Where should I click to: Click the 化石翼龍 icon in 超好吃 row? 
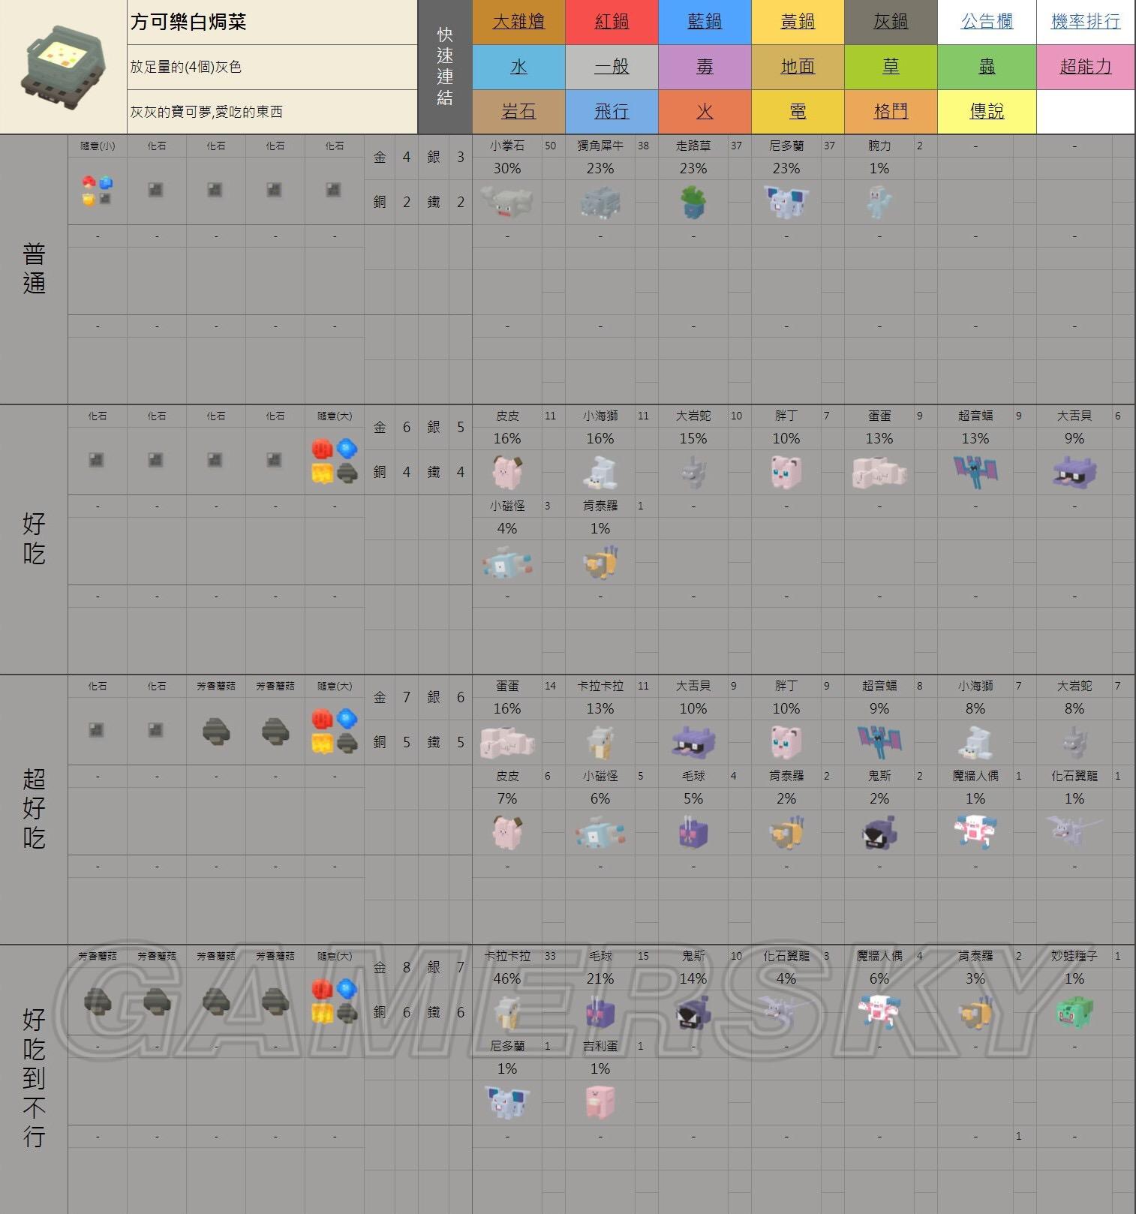(1074, 831)
